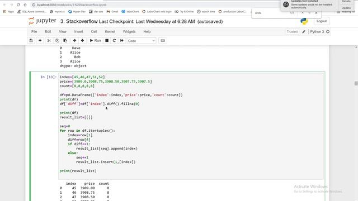
Task: Open the Gmail bookmark
Action: click(x=112, y=12)
